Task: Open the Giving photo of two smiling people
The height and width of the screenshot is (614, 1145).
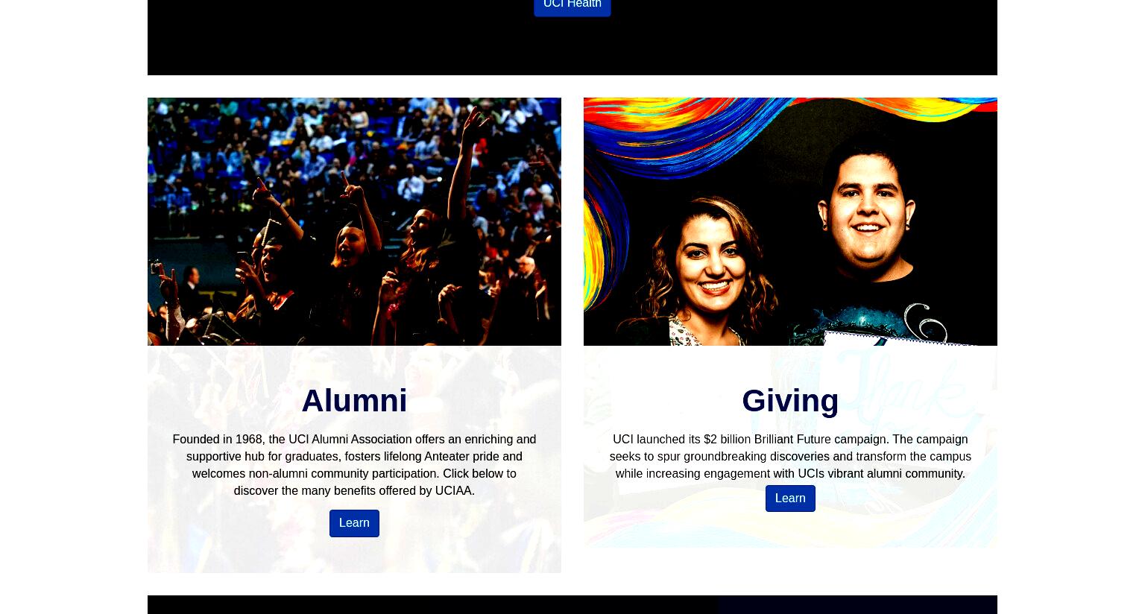Action: (790, 221)
